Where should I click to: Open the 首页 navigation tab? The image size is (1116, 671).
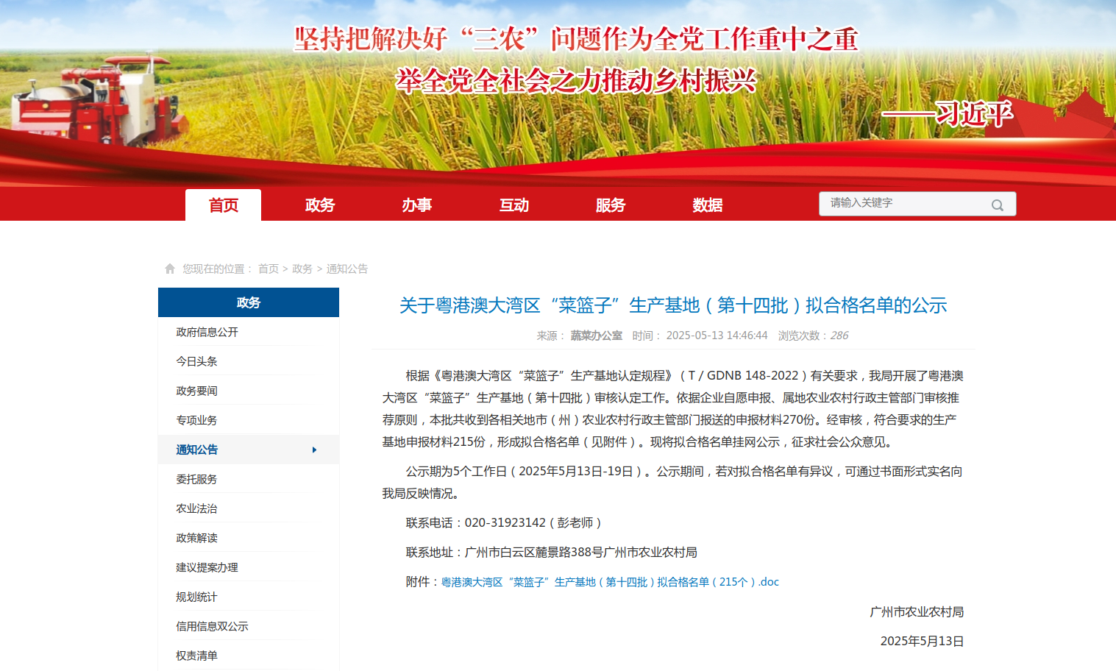click(223, 205)
